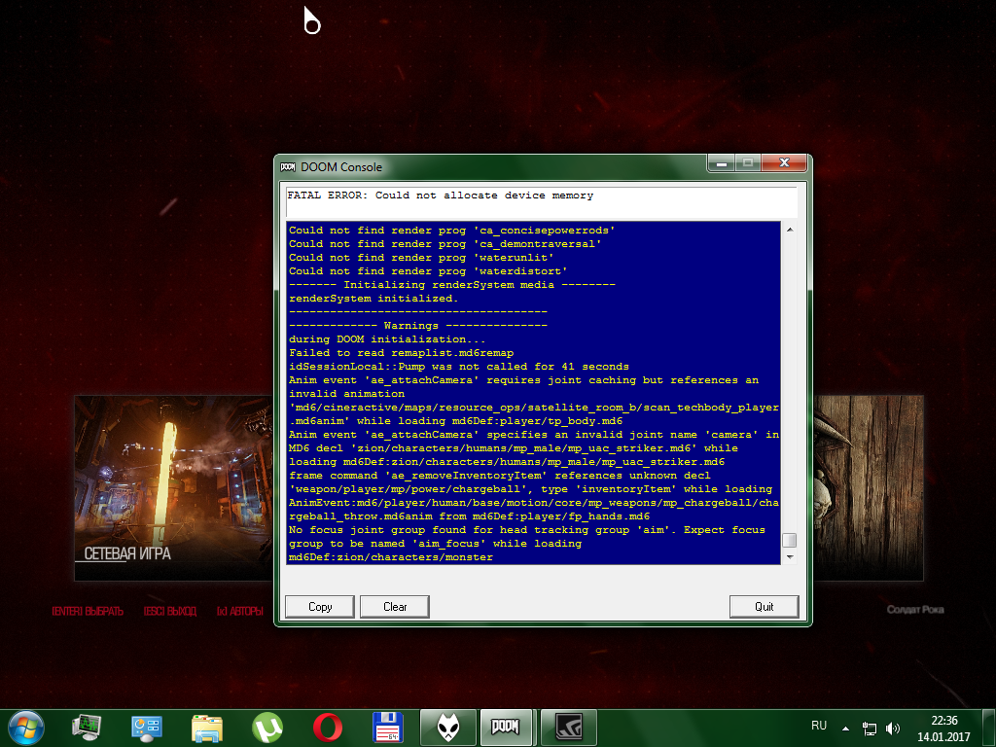Click the floppy disk taskbar icon

[388, 727]
